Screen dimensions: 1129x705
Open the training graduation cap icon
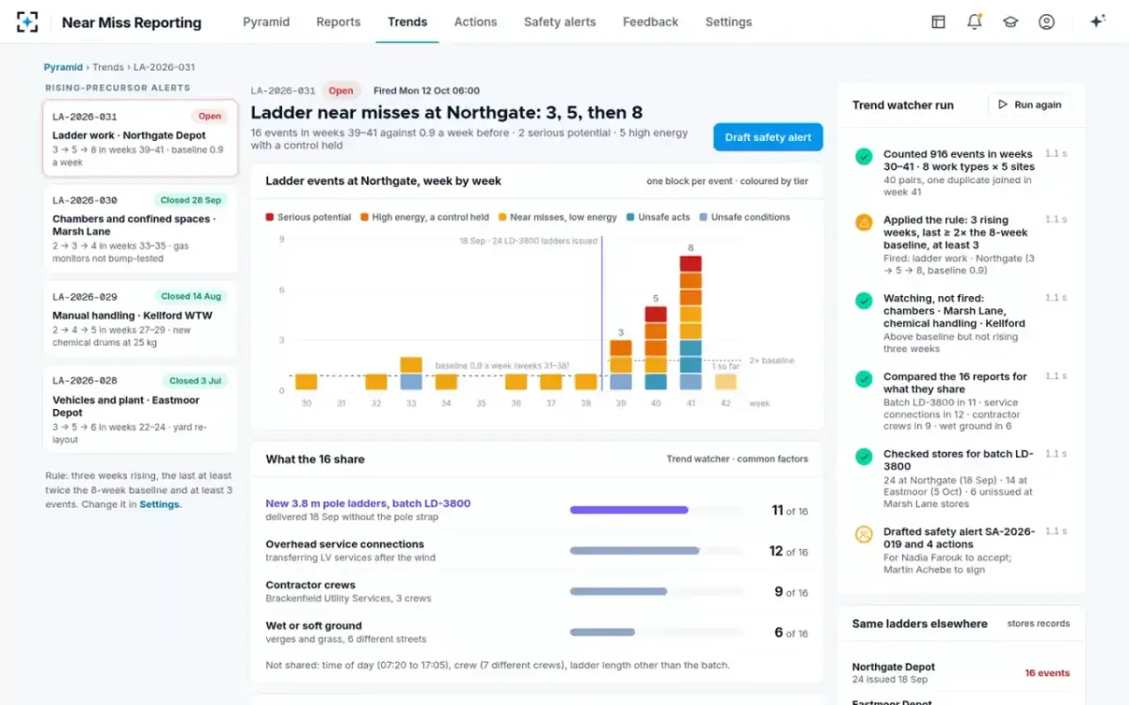click(1010, 22)
